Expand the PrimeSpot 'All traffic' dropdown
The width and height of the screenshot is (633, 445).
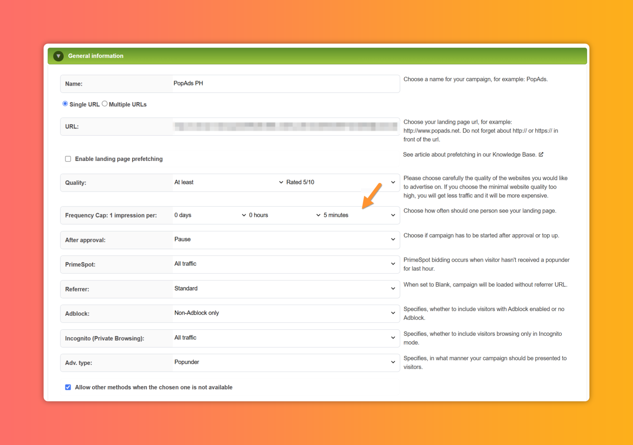[285, 264]
